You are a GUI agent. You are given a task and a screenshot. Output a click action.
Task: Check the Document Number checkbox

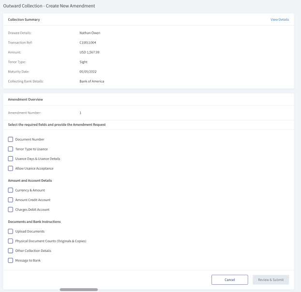(11, 139)
